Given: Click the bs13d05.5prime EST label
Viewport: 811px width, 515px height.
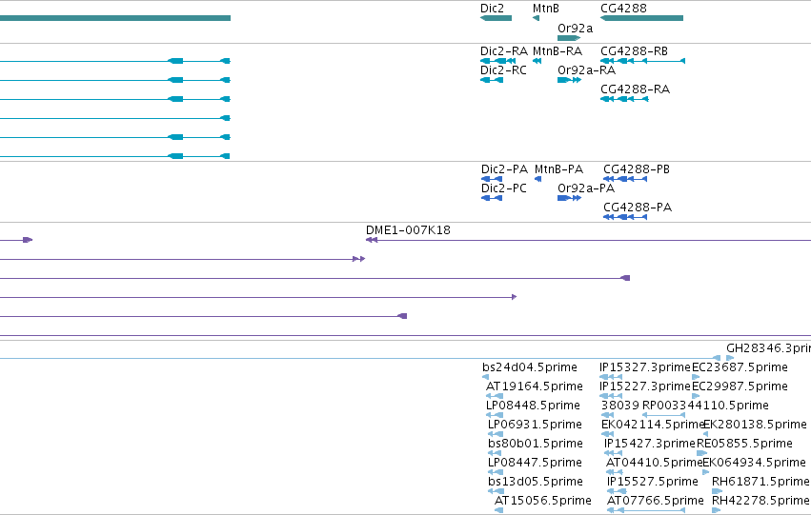Looking at the screenshot, I should pos(536,482).
